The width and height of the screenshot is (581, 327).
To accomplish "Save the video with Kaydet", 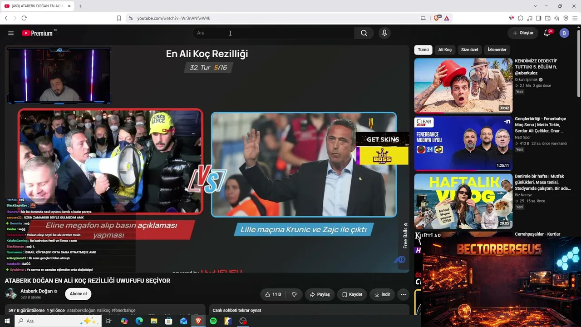I will pos(352,294).
